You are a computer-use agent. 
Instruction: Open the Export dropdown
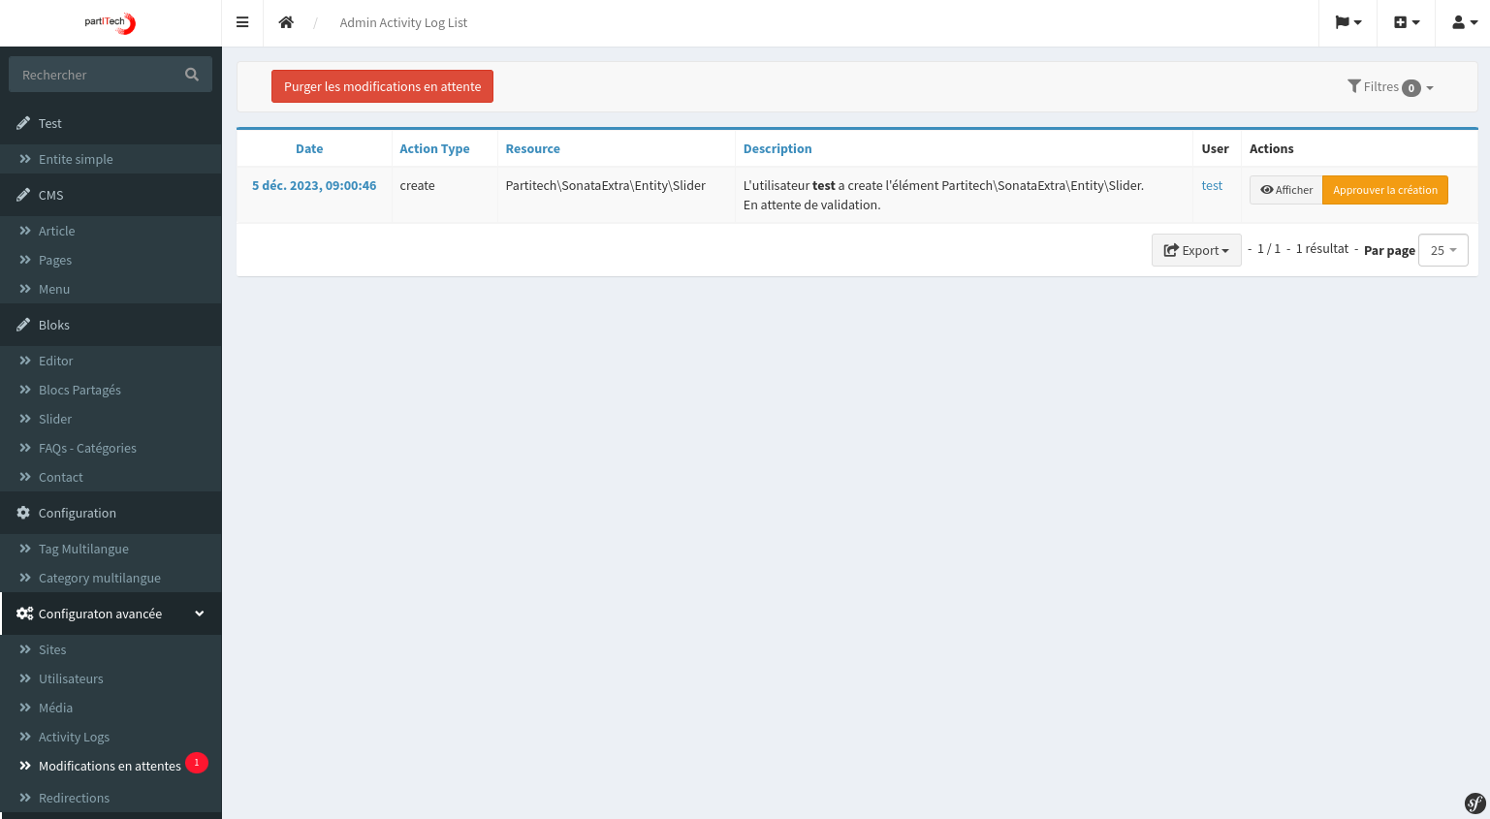coord(1196,250)
